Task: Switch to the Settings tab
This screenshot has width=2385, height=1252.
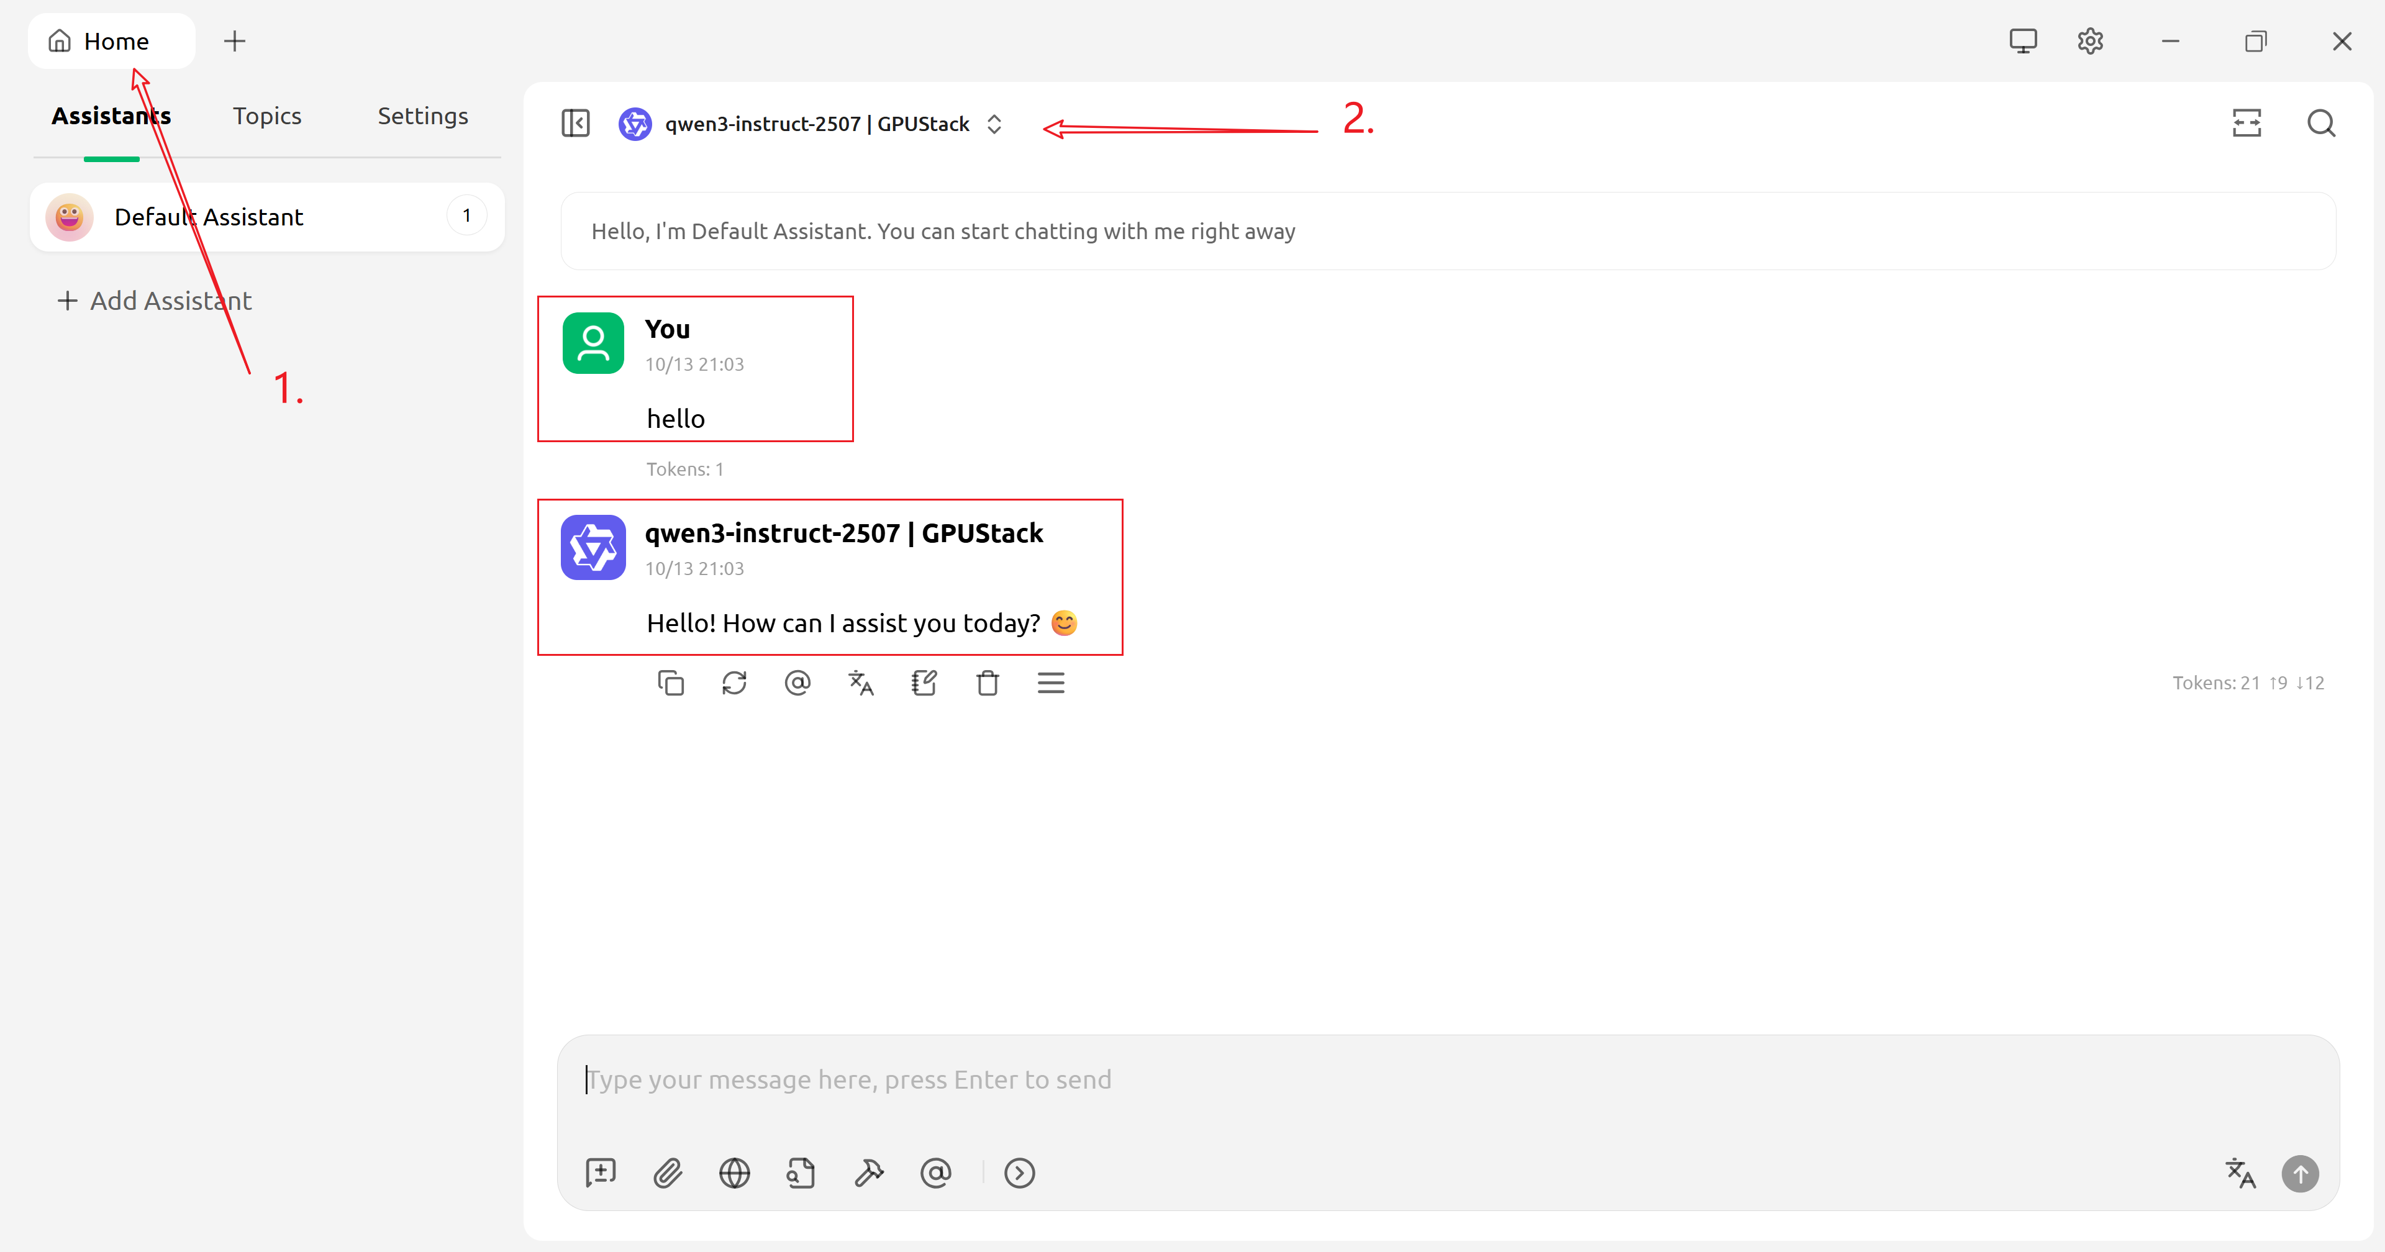Action: pos(422,116)
